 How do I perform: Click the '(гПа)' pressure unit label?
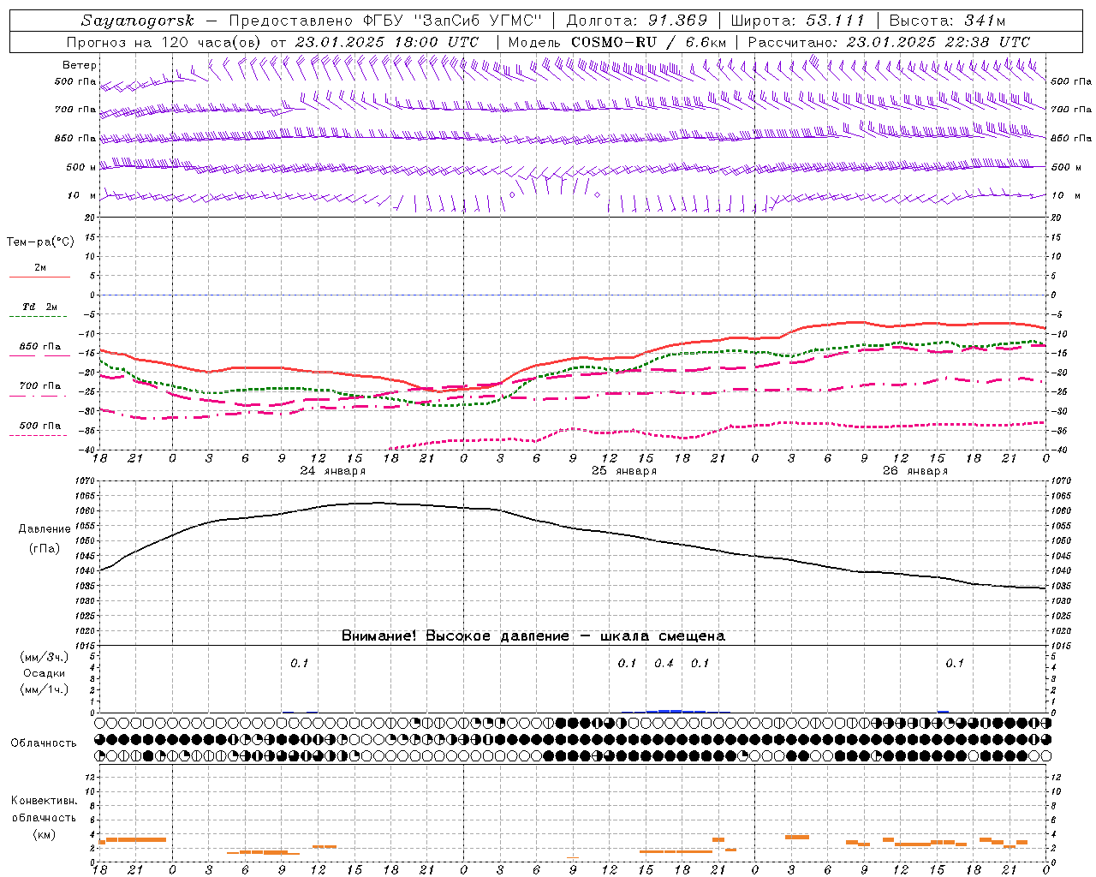[x=45, y=549]
